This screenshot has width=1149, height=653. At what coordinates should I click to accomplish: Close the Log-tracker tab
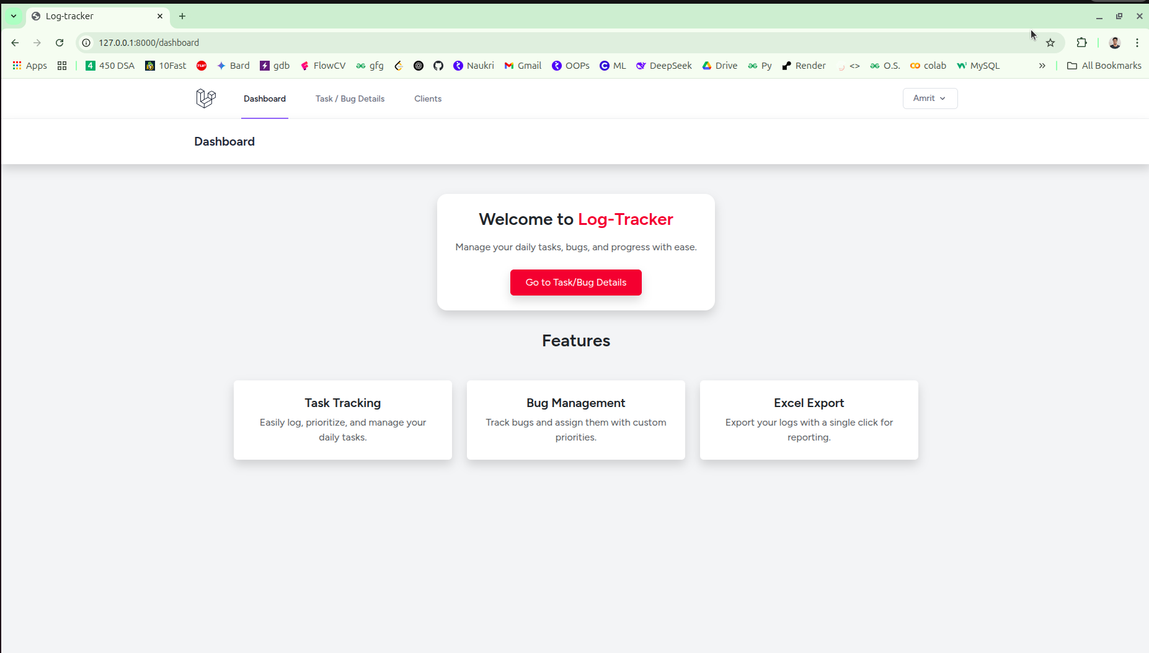(x=160, y=16)
